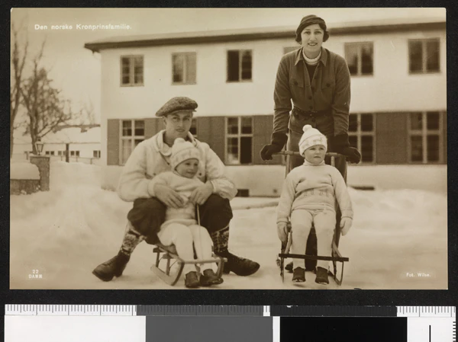
Task: Click the right child's white knit hat
Action: [311, 138]
